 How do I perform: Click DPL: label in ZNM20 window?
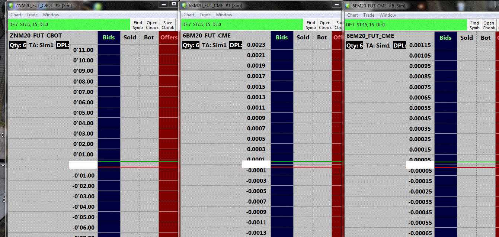63,45
